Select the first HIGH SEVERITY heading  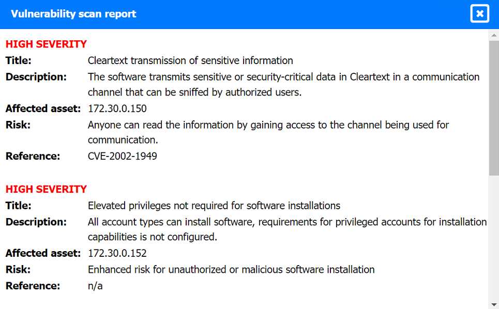46,44
